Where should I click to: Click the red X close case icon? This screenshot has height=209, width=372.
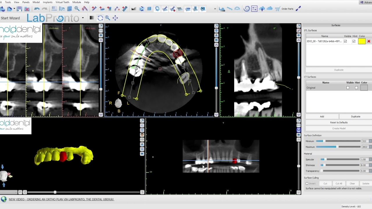click(27, 9)
